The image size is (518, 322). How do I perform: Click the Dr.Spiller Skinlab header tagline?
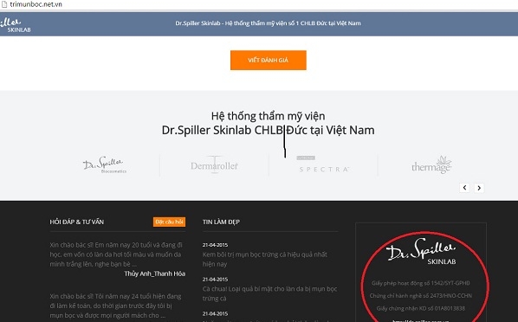pos(268,23)
